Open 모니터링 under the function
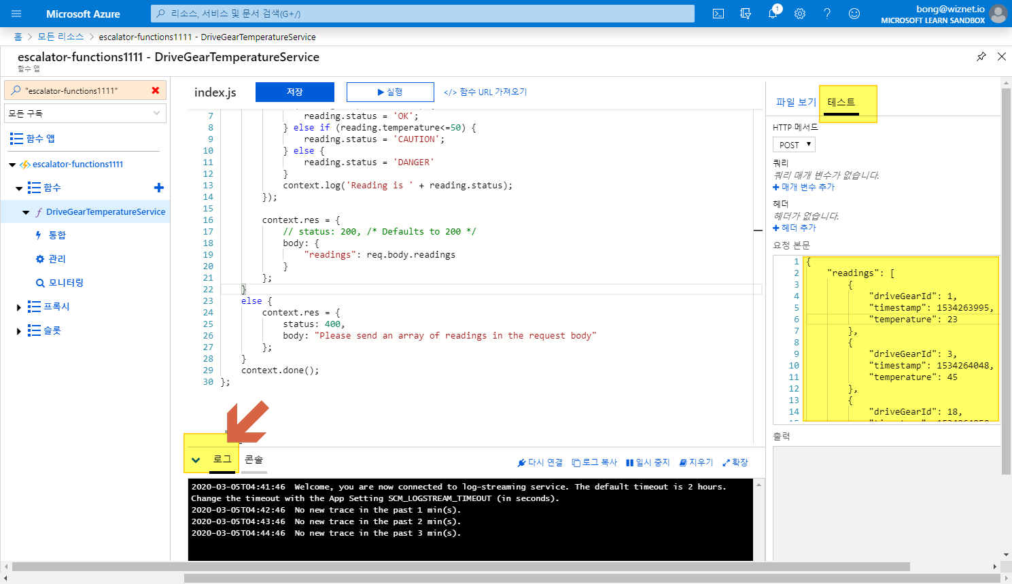 [66, 283]
